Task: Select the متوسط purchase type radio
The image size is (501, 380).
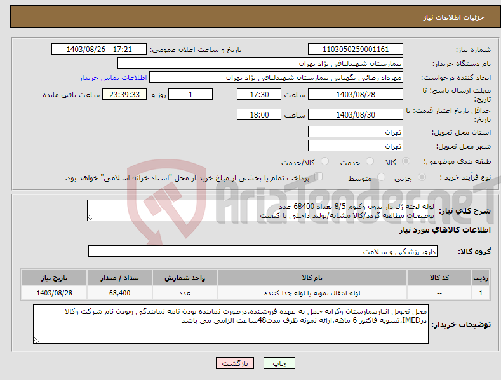Action: coord(381,177)
